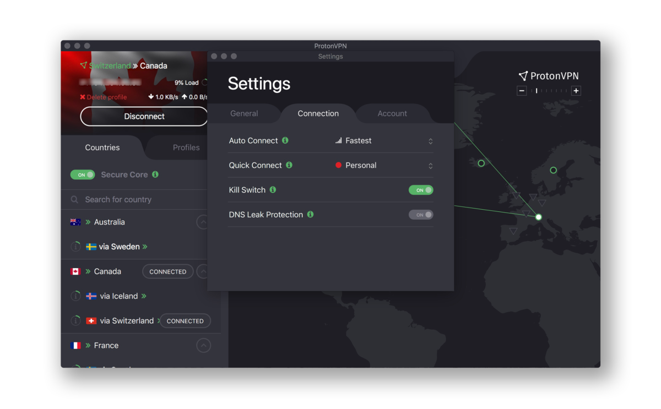Click the large Settings heading

tap(259, 83)
